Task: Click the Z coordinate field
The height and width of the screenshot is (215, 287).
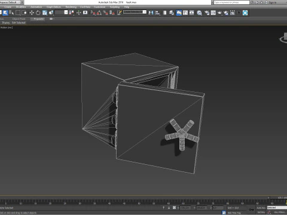Action: pyautogui.click(x=218, y=208)
